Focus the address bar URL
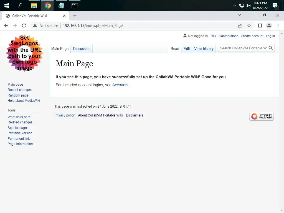 [93, 26]
